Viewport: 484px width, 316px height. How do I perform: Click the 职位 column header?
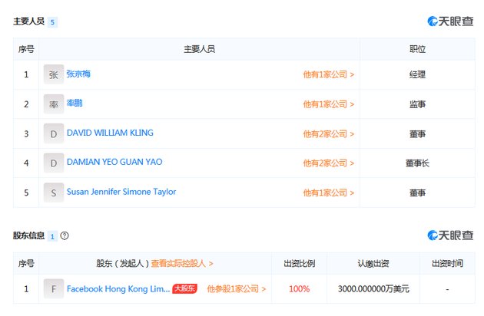[x=417, y=49]
